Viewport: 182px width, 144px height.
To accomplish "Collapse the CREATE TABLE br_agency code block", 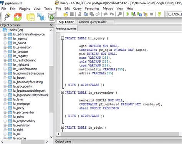I will (x=63, y=38).
